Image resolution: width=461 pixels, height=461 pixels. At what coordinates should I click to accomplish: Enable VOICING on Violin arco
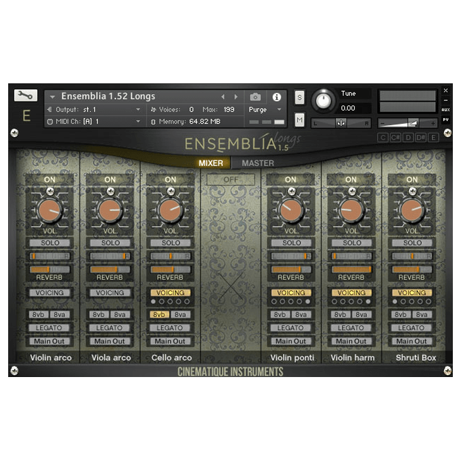pos(50,293)
